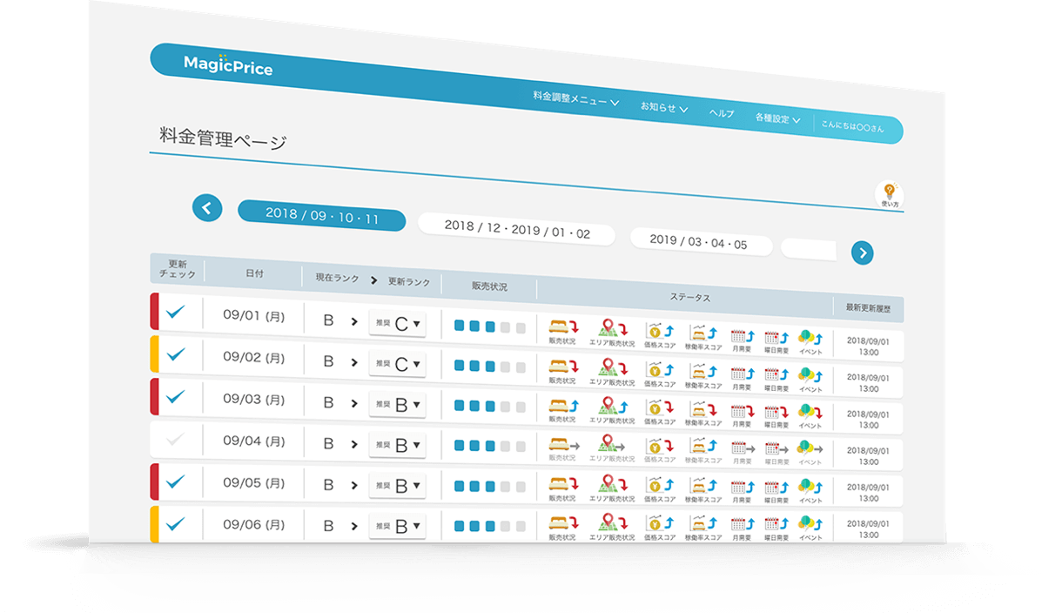Click the MagicPrice logo

[x=228, y=64]
